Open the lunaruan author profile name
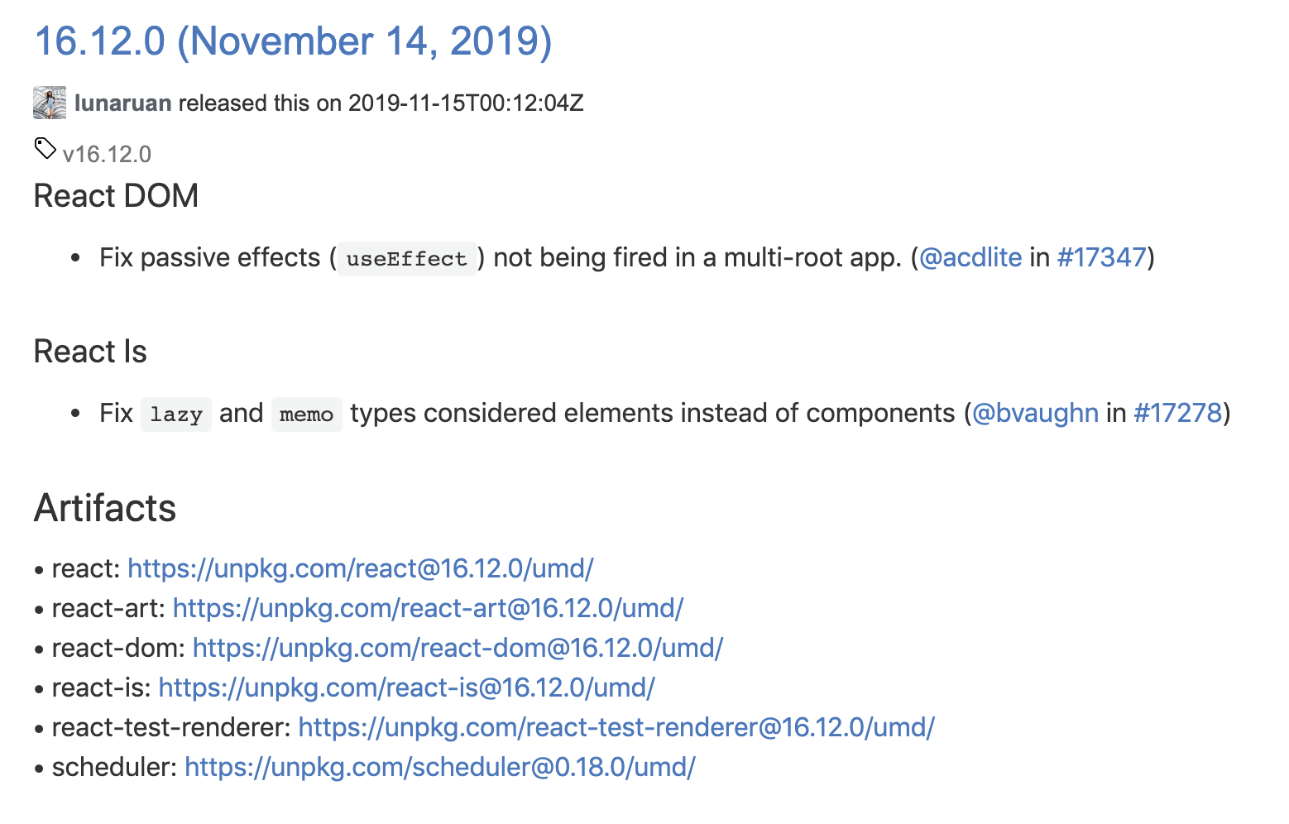 point(122,103)
